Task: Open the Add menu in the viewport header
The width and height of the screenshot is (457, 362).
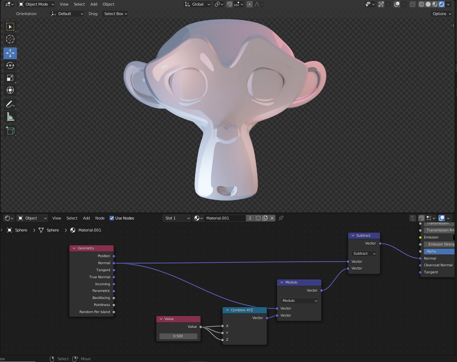Action: click(94, 4)
